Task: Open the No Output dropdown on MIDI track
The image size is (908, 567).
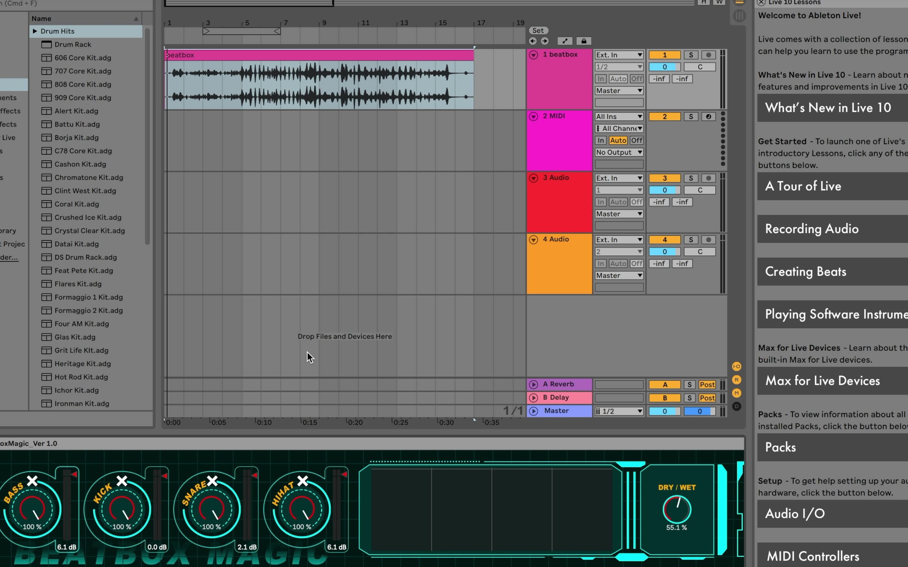Action: pyautogui.click(x=619, y=152)
